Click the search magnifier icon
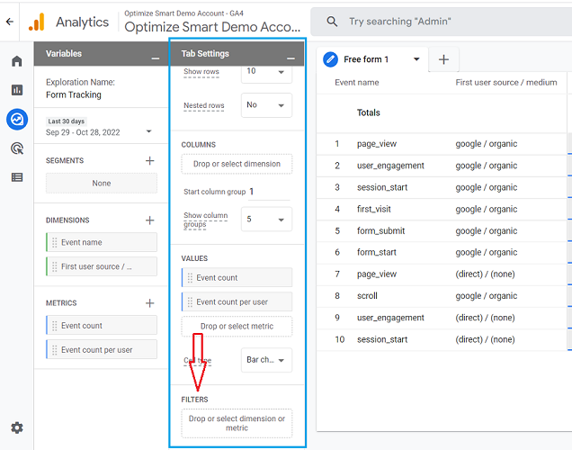 point(332,22)
